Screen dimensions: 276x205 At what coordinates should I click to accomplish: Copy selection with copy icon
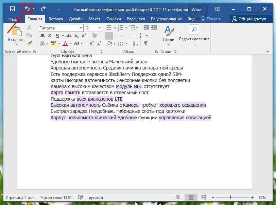(29, 36)
